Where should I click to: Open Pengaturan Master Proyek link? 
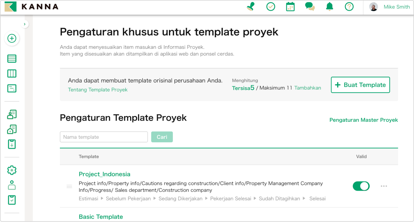(364, 120)
